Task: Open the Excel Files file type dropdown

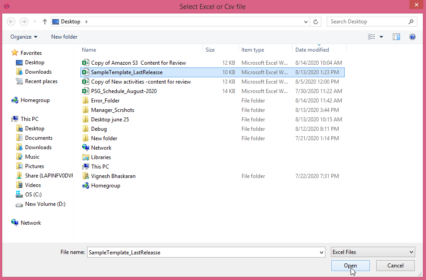Action: (373, 252)
